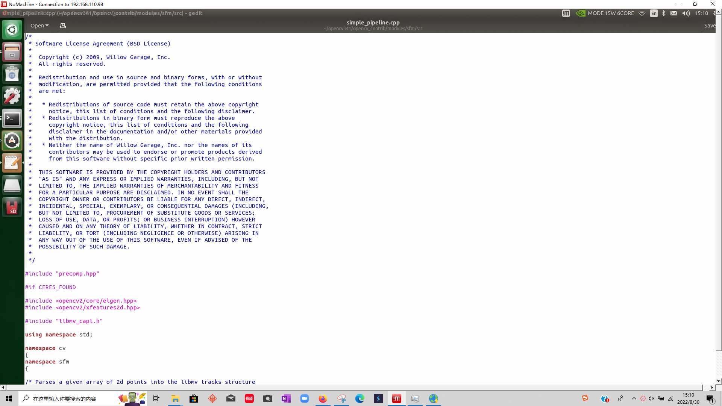Open the Windows date and time clock
Image resolution: width=722 pixels, height=406 pixels.
point(688,398)
